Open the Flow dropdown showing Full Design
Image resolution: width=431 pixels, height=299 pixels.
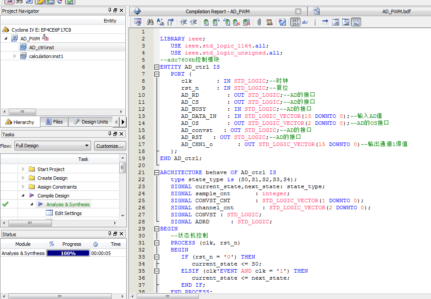click(x=52, y=146)
